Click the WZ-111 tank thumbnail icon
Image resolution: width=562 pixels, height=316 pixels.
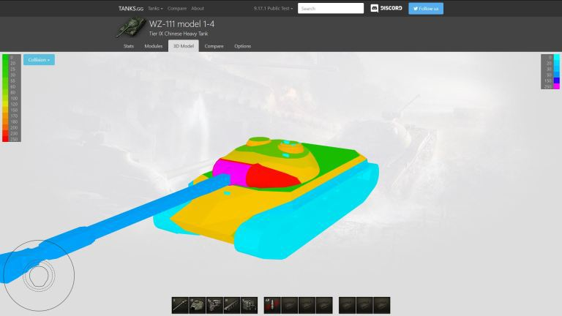click(x=130, y=29)
